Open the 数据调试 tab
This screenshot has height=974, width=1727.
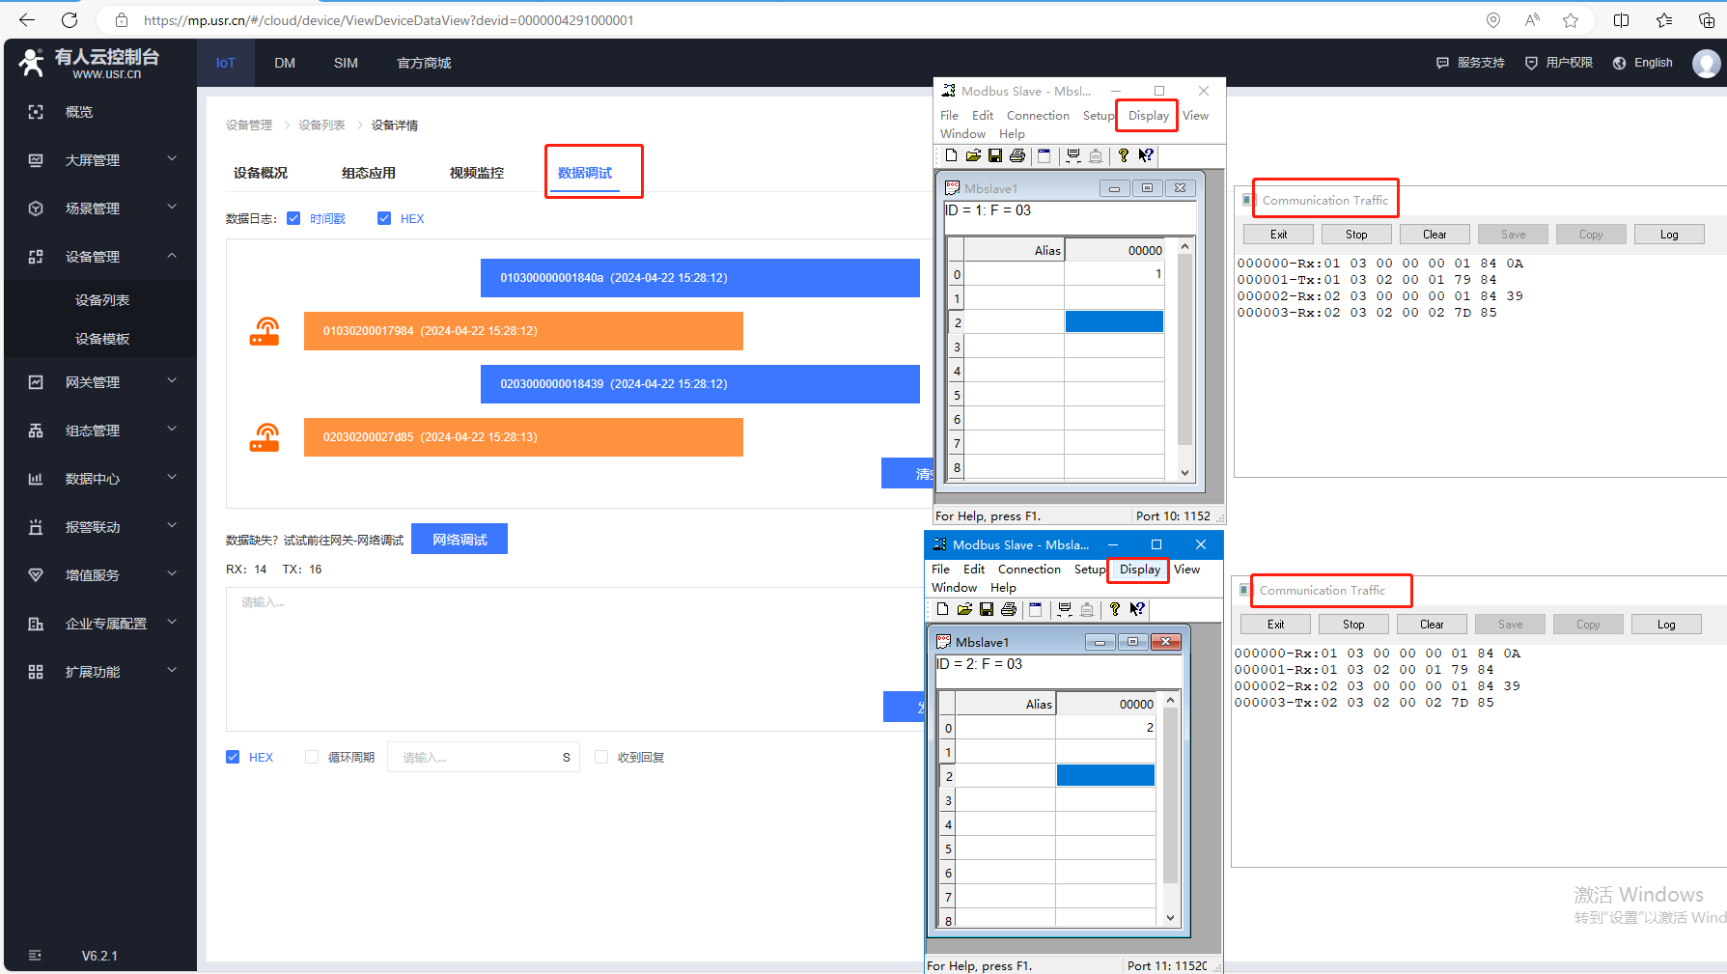(x=585, y=173)
